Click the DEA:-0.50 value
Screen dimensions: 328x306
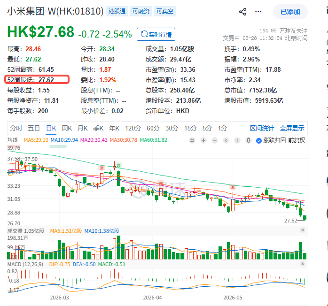tap(84, 264)
